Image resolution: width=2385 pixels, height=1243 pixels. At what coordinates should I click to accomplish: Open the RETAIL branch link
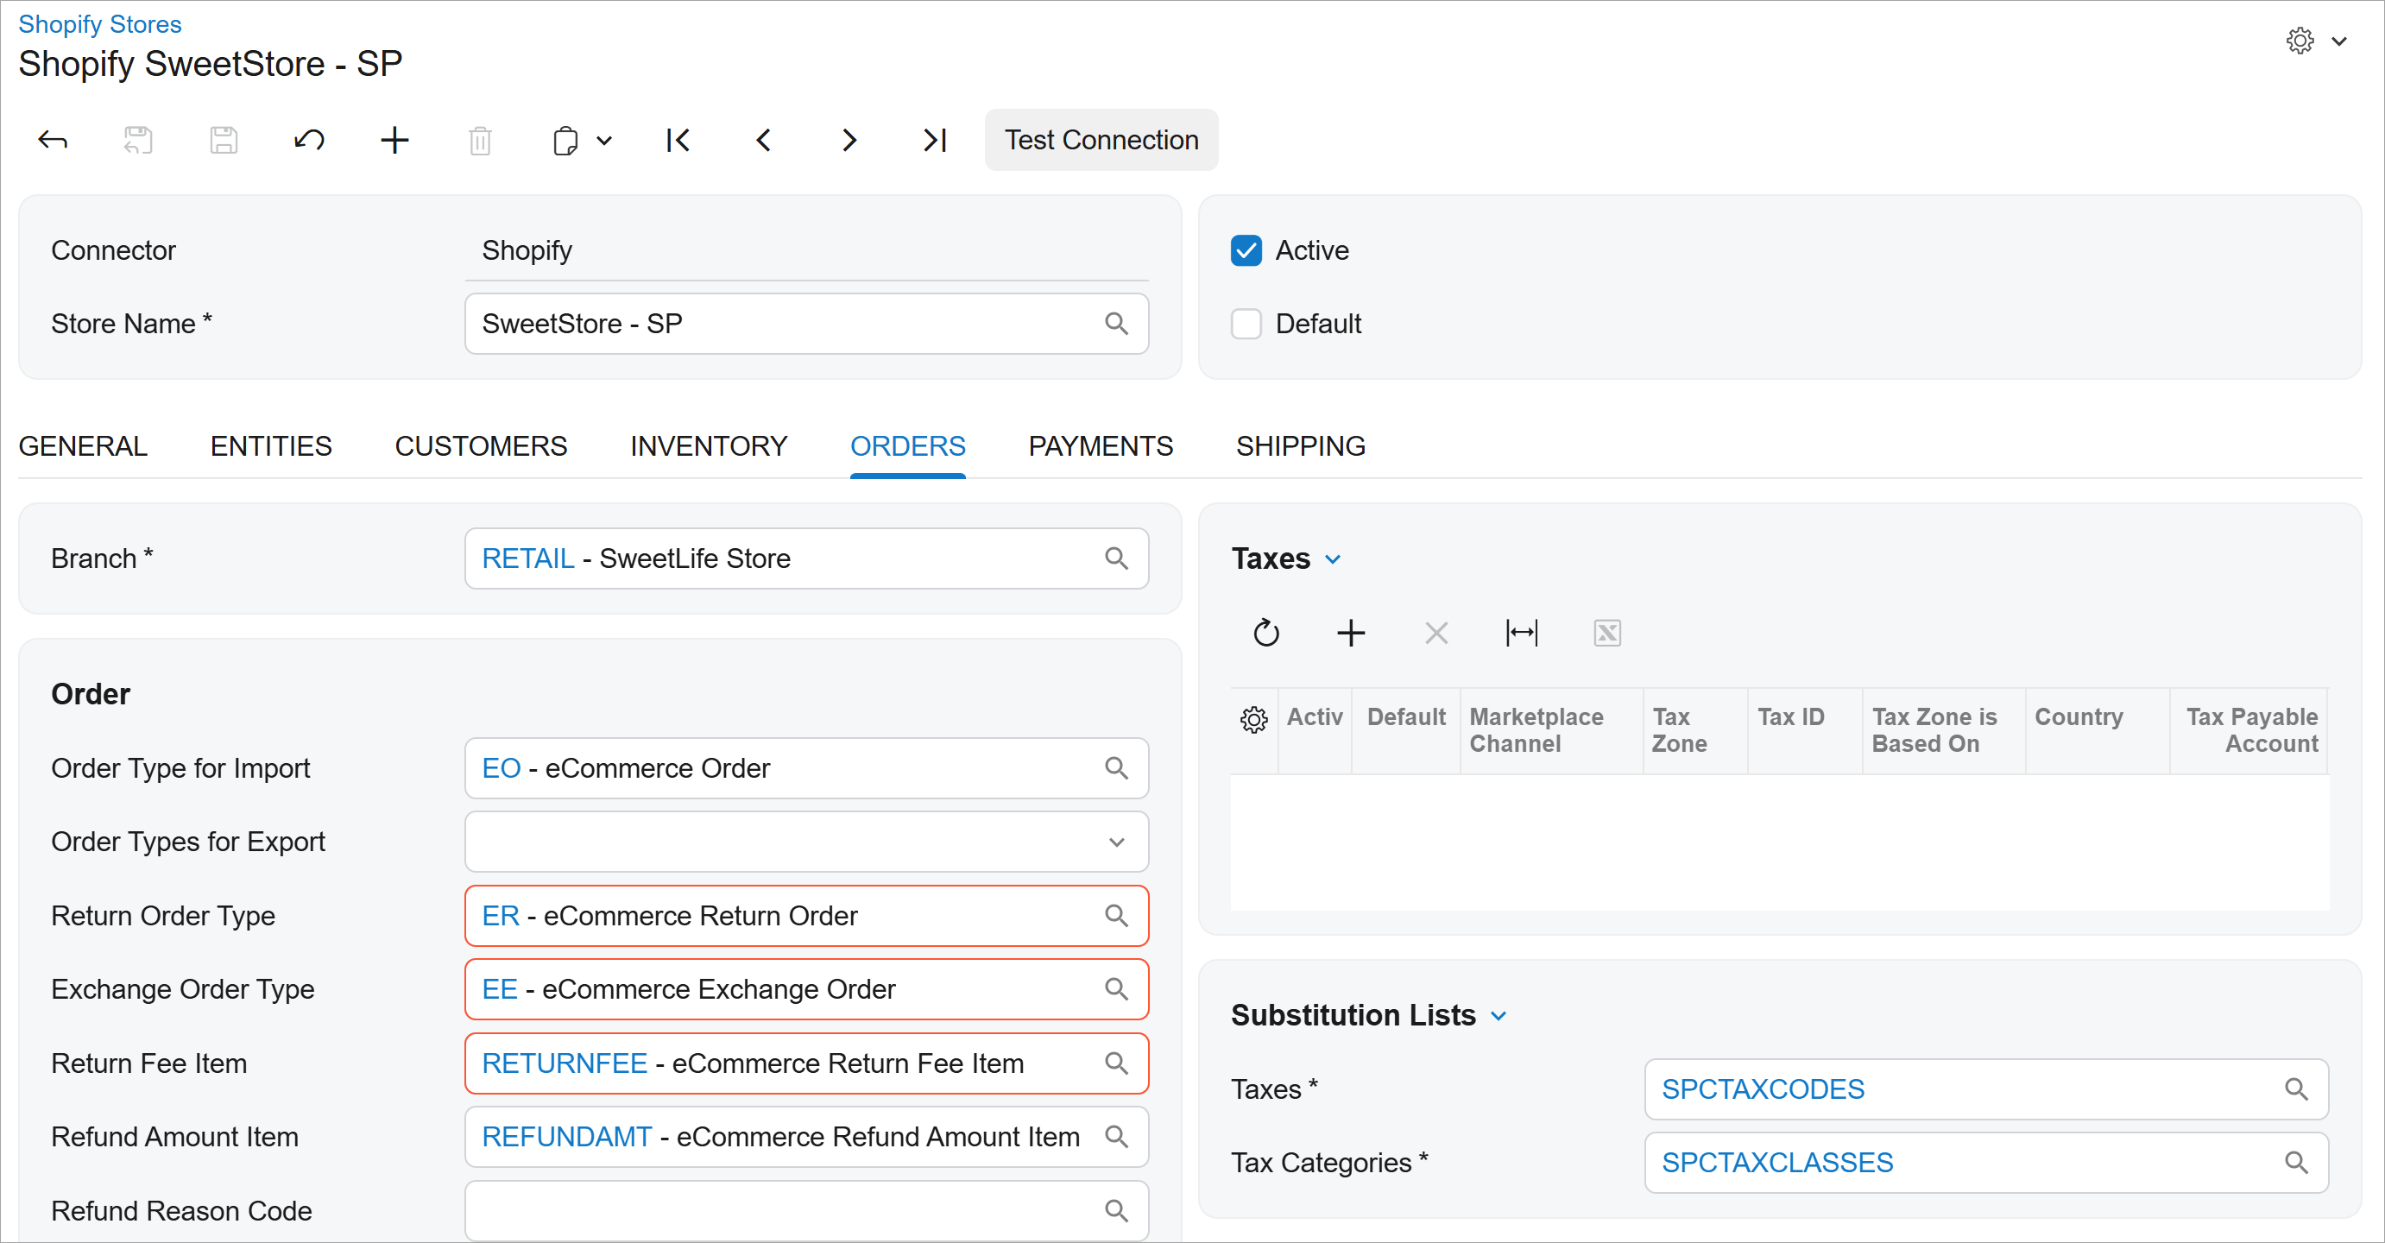click(x=527, y=558)
